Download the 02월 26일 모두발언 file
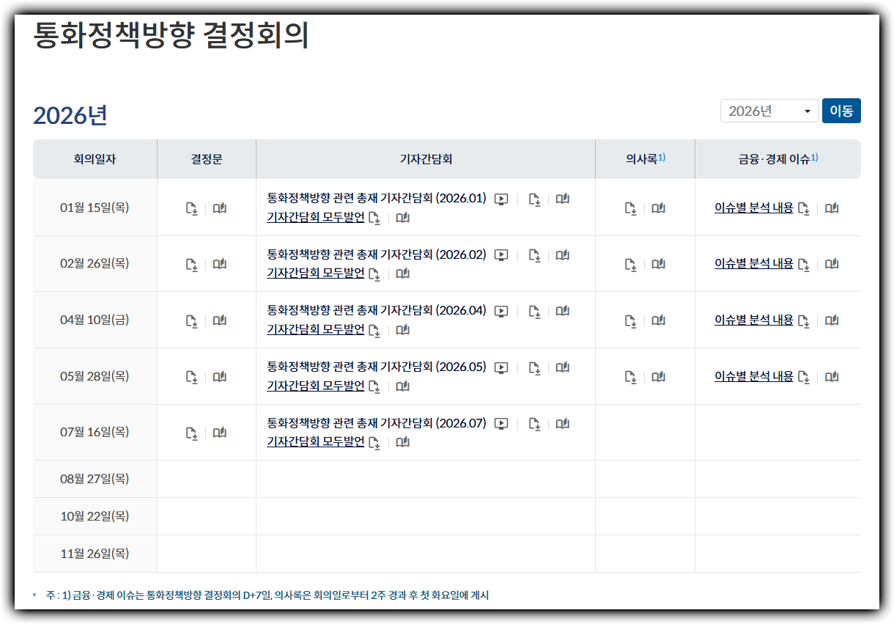 coord(374,274)
